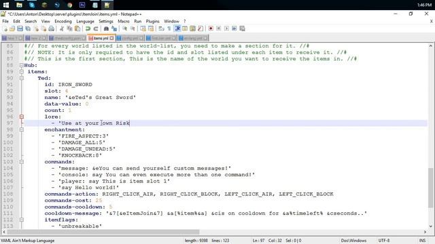
Task: Click the scroll-right arrow at the bottom
Action: 425,232
